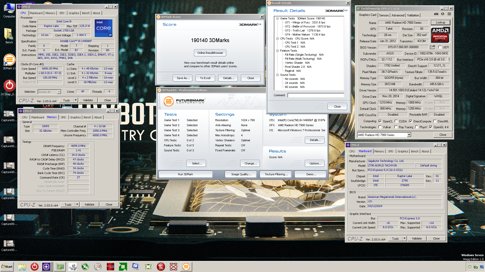
Task: Click the Save As... button in 3DMark Score
Action: [183, 78]
